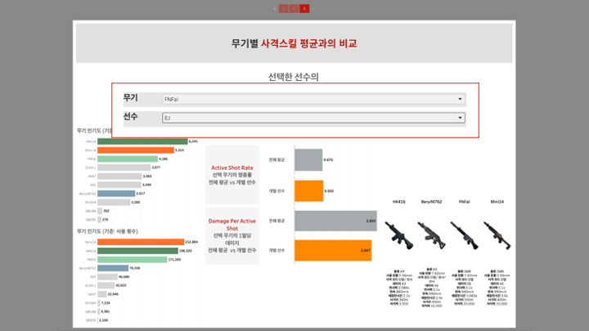Click the SKS bar valued 3,048
This screenshot has width=589, height=331.
119,185
